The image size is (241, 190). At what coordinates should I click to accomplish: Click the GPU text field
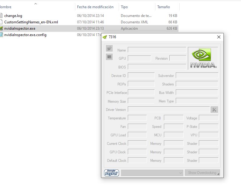click(x=139, y=58)
